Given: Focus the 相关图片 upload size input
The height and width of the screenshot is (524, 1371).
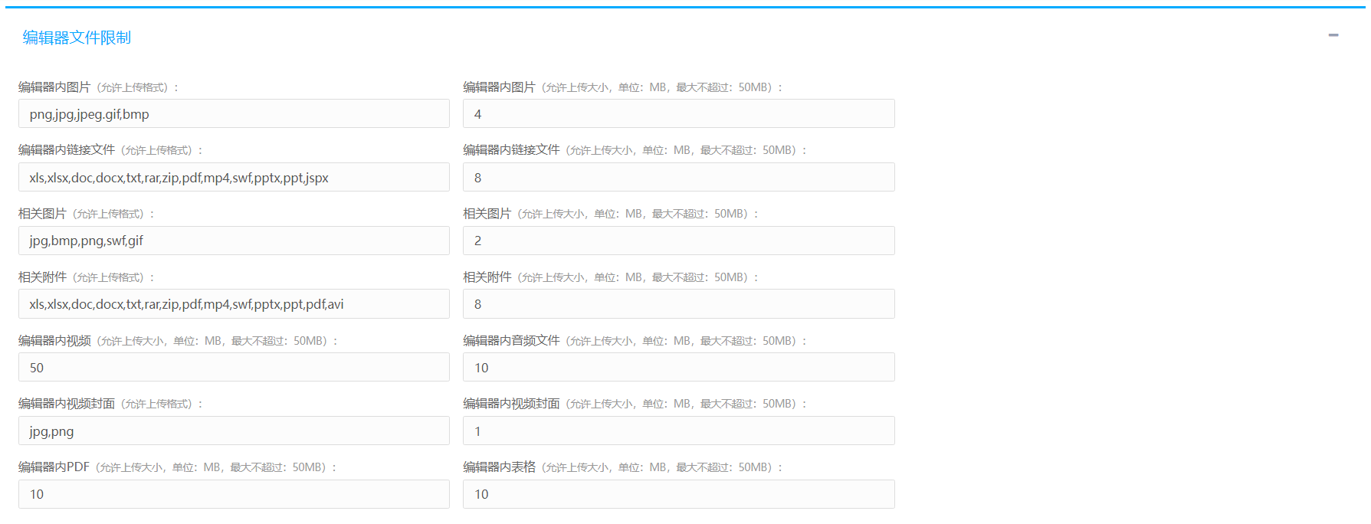Looking at the screenshot, I should (678, 241).
